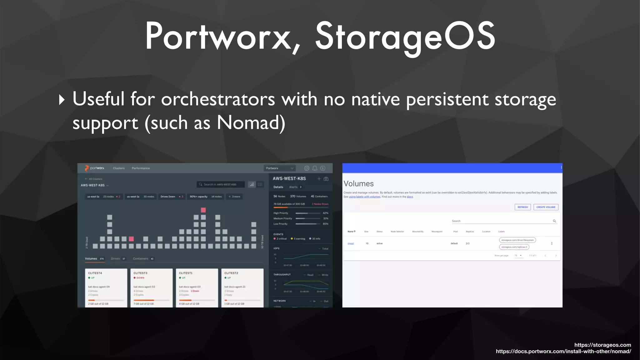Select the us-east-1a filter chip
Screen dimensions: 640x360
104,197
